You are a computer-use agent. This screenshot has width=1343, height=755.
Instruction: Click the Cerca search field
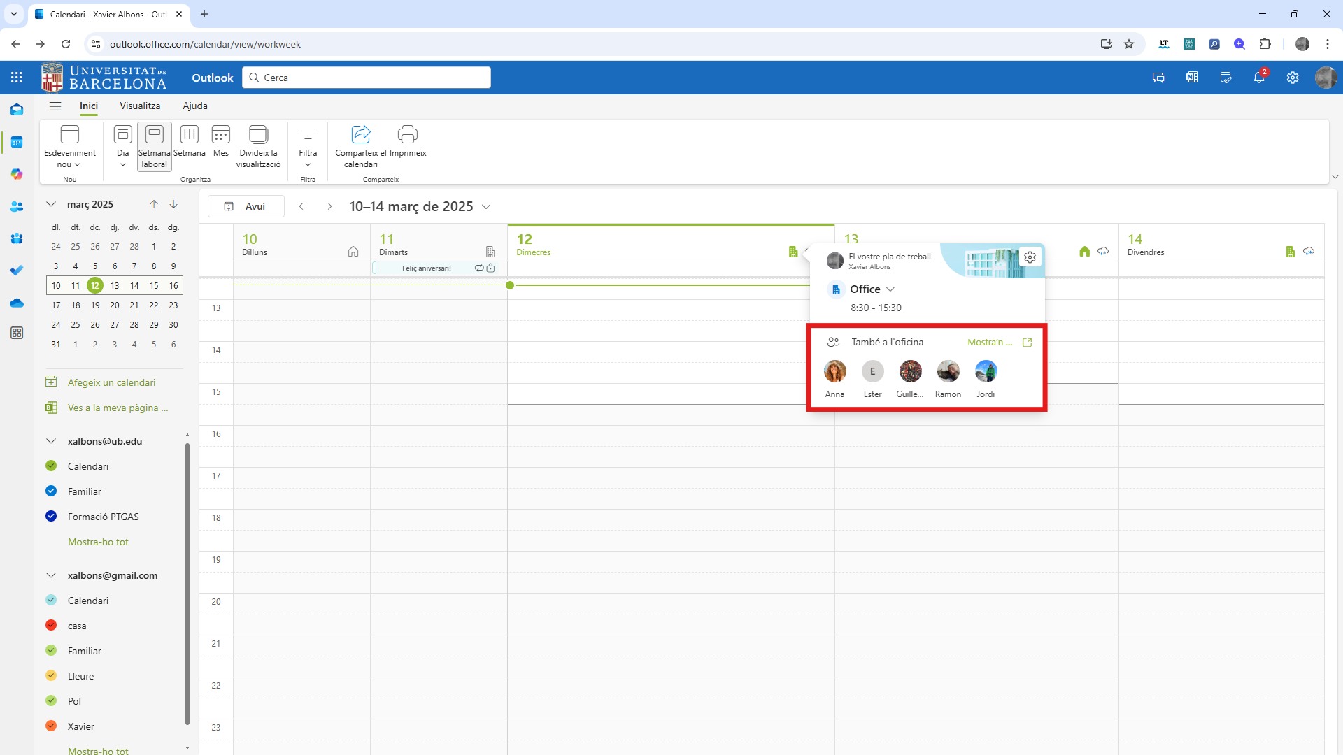tap(367, 78)
